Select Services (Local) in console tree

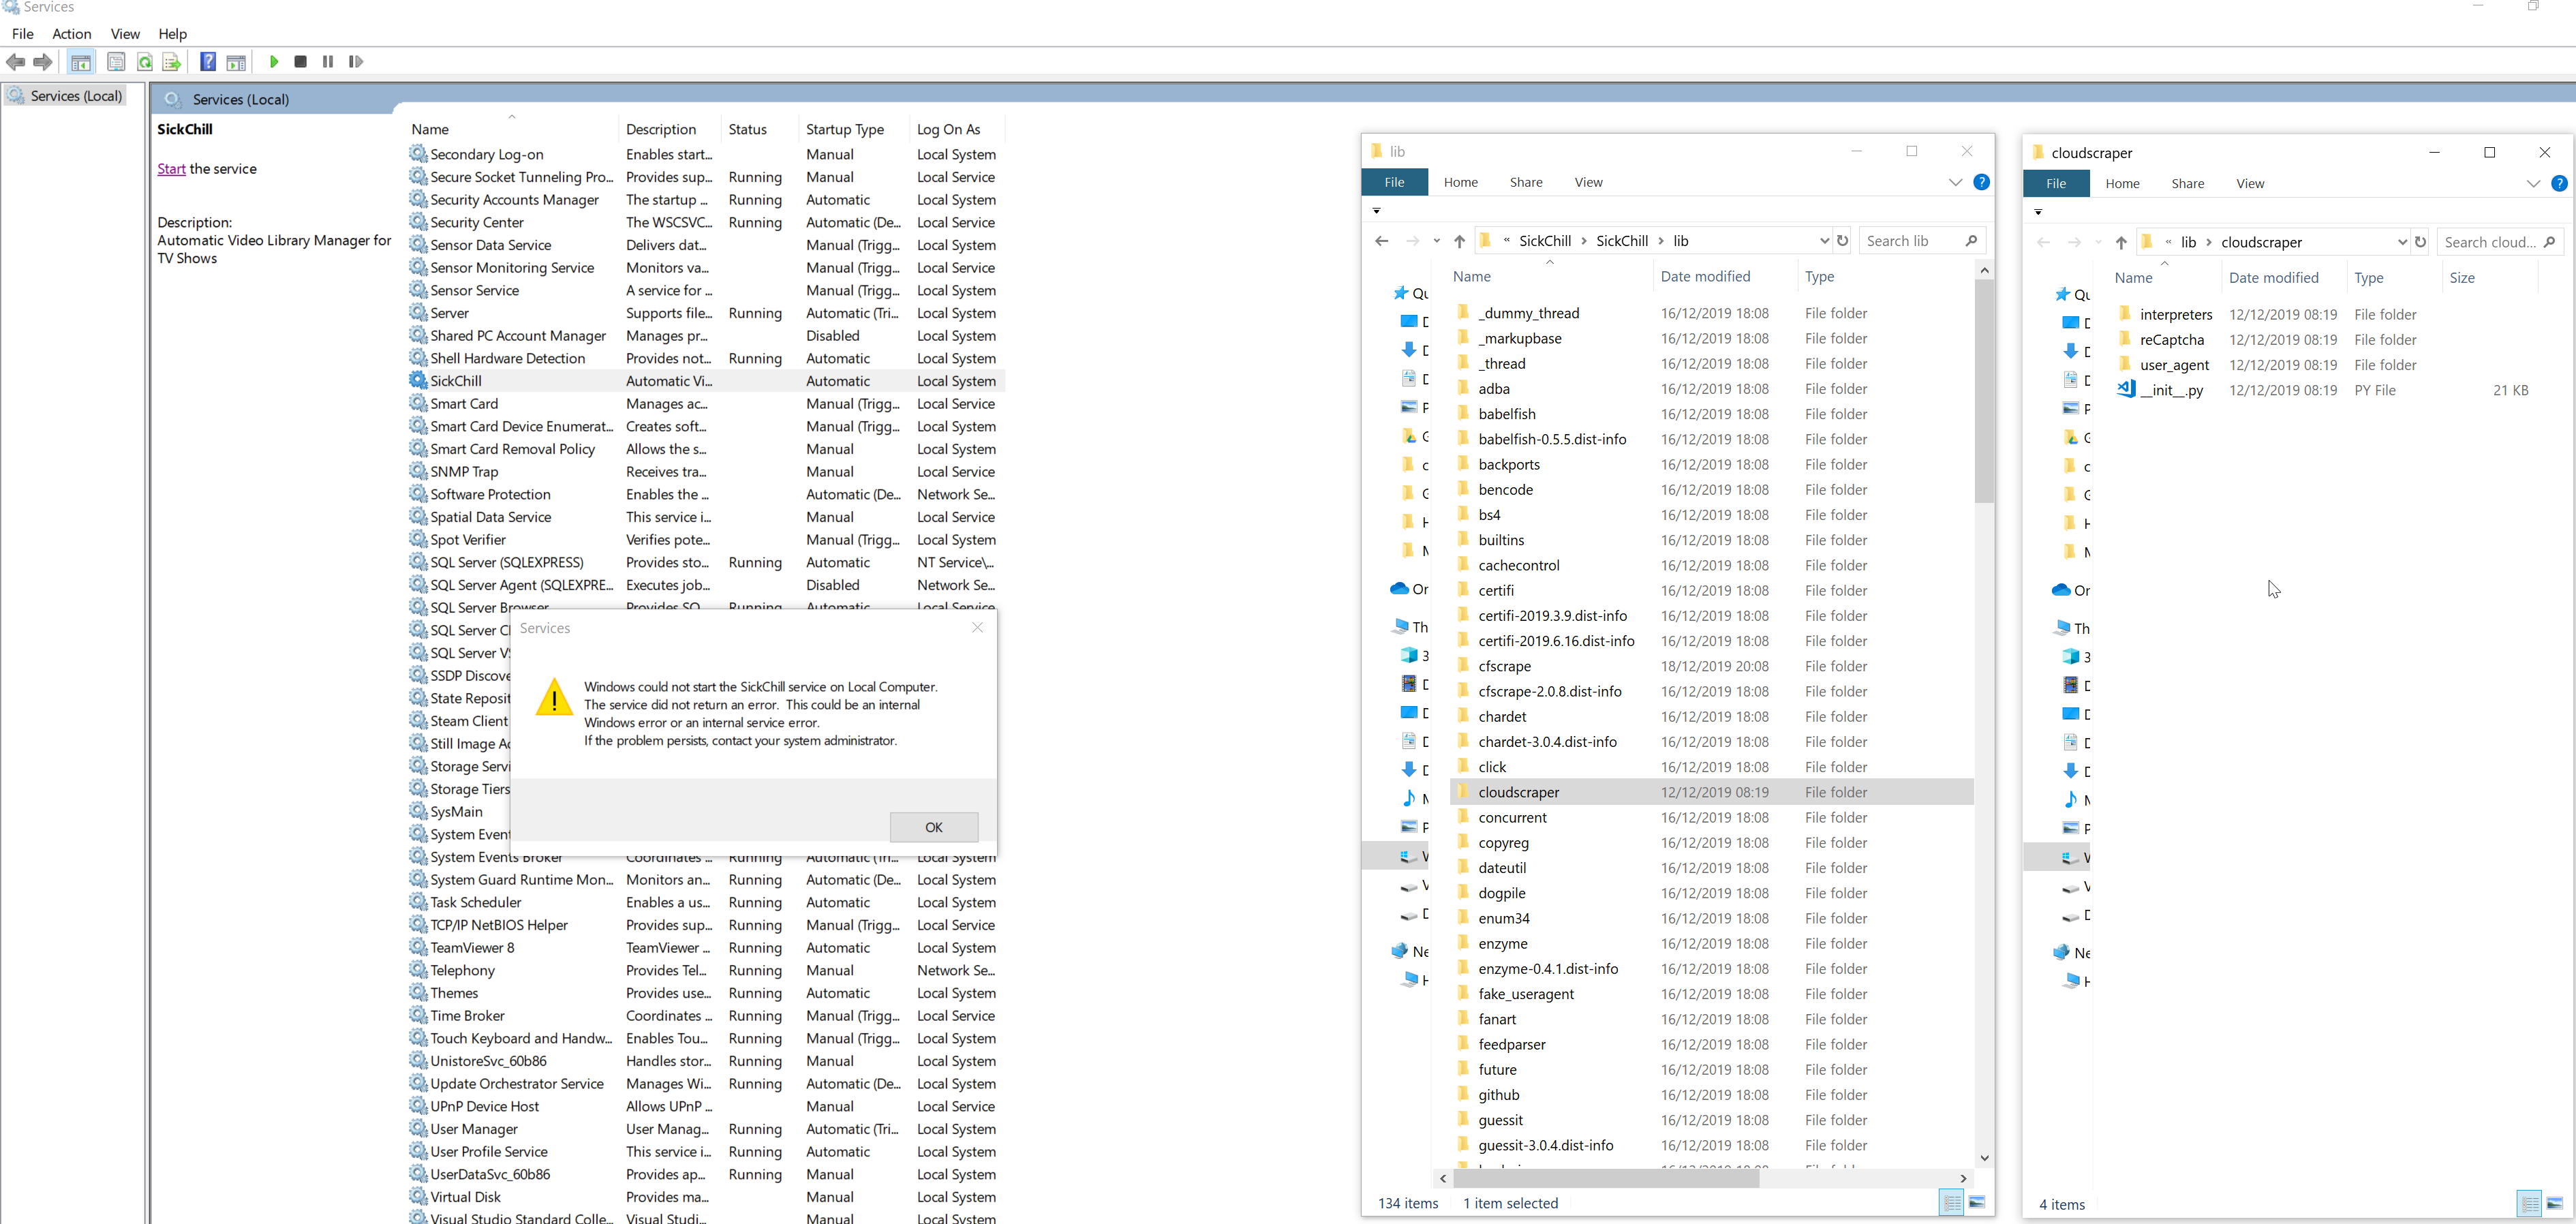click(x=65, y=96)
